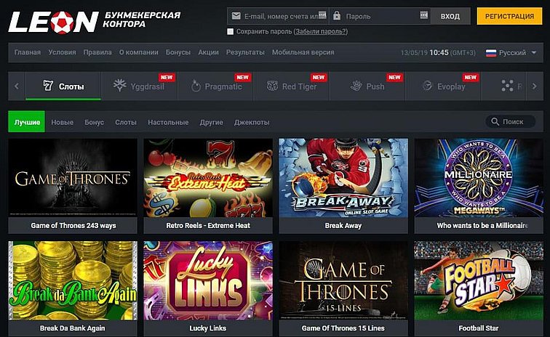550x337 pixels.
Task: Click the Yggdrasil tree icon
Action: [119, 86]
